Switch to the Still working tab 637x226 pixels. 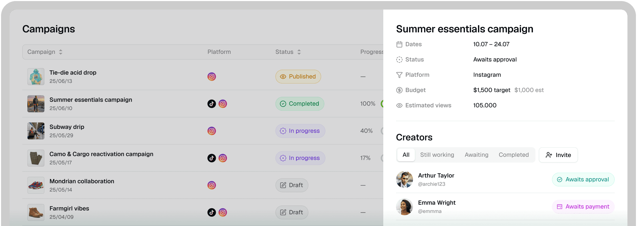click(437, 155)
